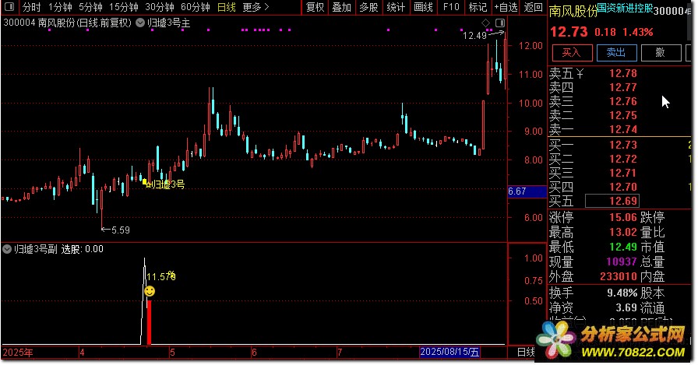Open the 国资新进控股 tag link
The image size is (698, 365).
(625, 8)
